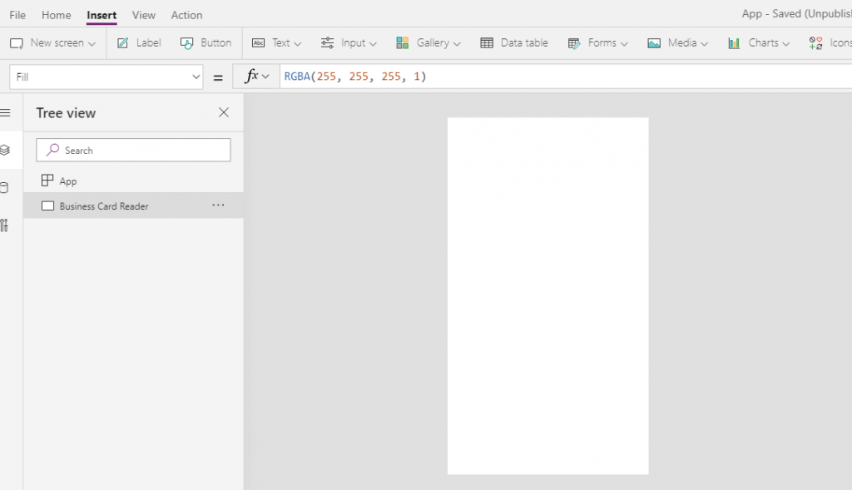The width and height of the screenshot is (852, 490).
Task: Insert a Label control
Action: pyautogui.click(x=138, y=42)
